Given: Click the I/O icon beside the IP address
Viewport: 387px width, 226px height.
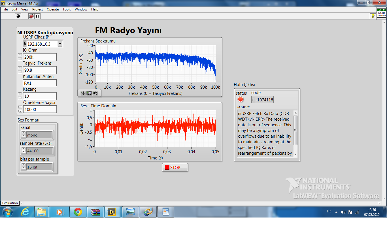Looking at the screenshot, I should pyautogui.click(x=25, y=44).
